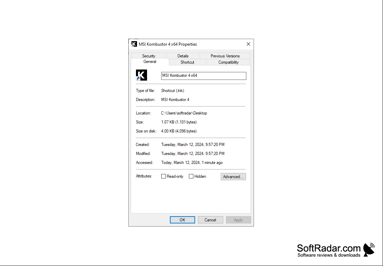The height and width of the screenshot is (266, 383).
Task: Click the Size on disk label
Action: [x=146, y=131]
